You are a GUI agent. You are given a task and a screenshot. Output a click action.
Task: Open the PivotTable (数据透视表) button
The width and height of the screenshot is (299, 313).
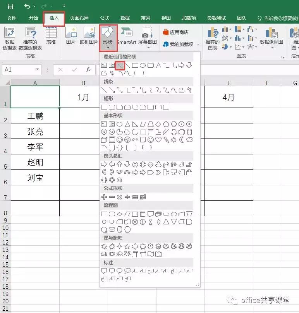(10, 39)
